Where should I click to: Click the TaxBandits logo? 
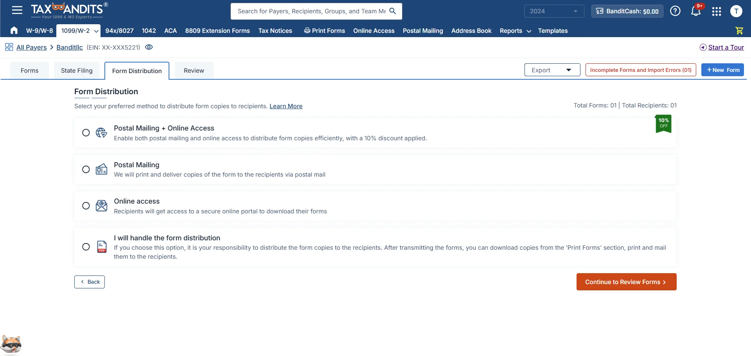69,11
